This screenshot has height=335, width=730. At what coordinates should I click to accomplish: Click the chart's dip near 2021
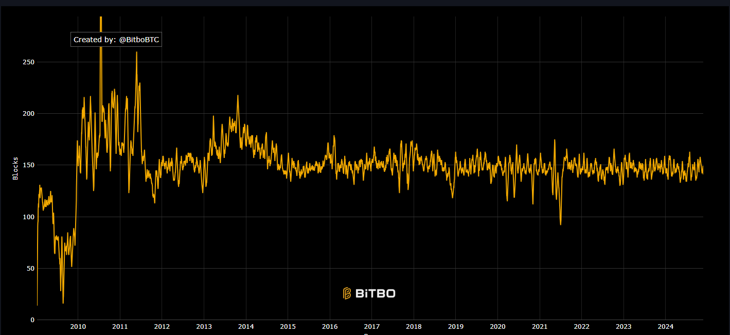click(560, 224)
